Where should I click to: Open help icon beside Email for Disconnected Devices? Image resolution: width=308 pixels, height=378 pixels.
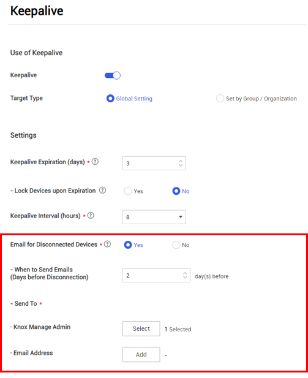[x=108, y=244]
